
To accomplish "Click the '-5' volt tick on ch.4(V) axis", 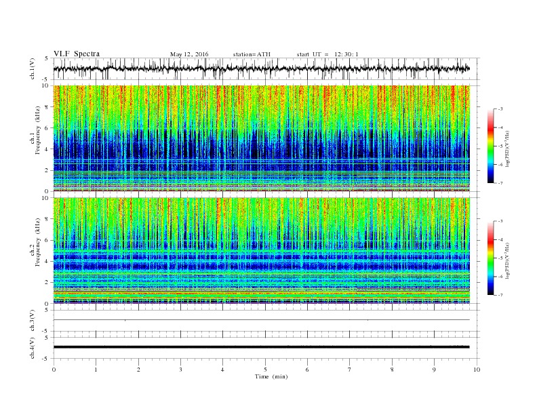I will 46,359.
